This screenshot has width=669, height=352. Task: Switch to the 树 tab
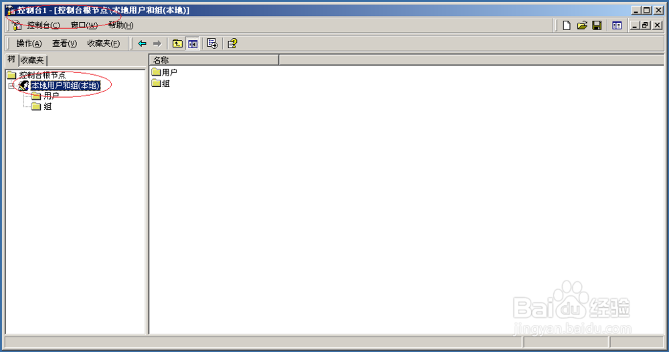11,60
